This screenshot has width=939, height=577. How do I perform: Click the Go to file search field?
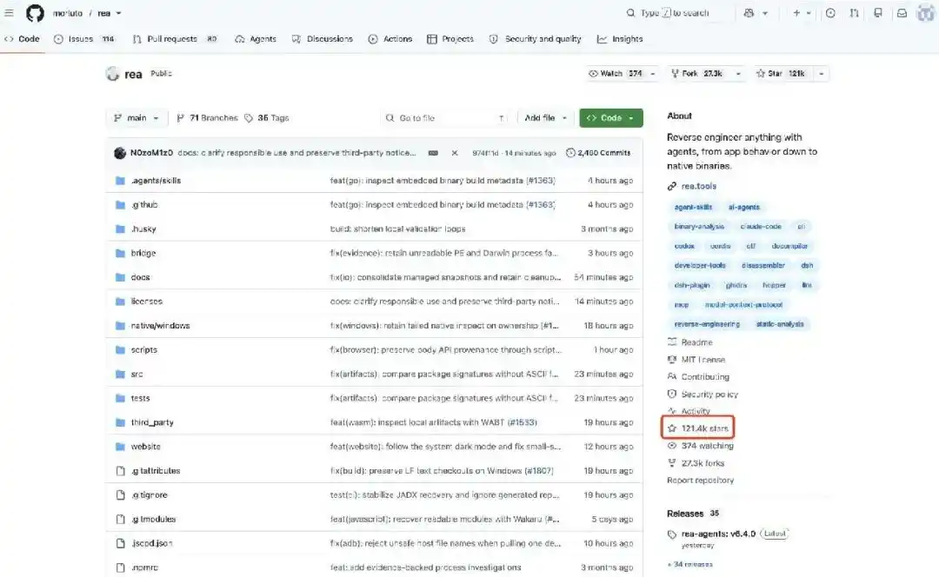[446, 118]
